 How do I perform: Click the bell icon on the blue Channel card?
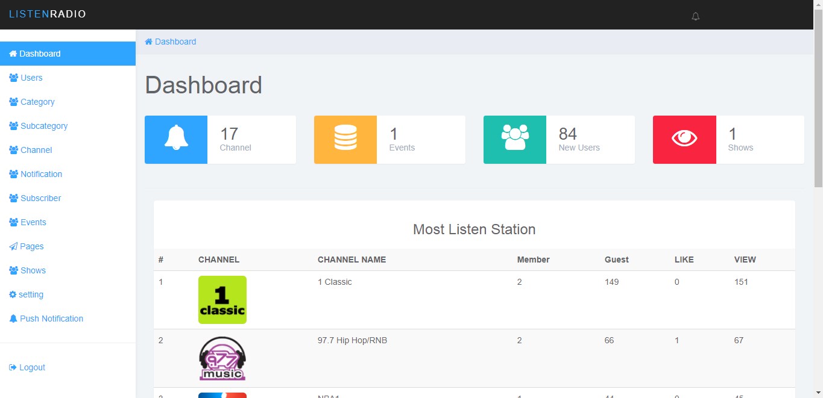pyautogui.click(x=175, y=139)
